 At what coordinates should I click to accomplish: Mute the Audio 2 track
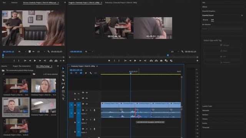coord(87,120)
